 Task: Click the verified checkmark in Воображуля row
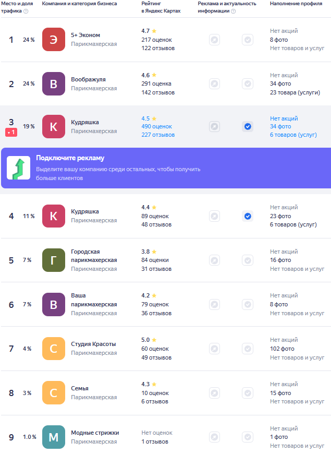(248, 83)
